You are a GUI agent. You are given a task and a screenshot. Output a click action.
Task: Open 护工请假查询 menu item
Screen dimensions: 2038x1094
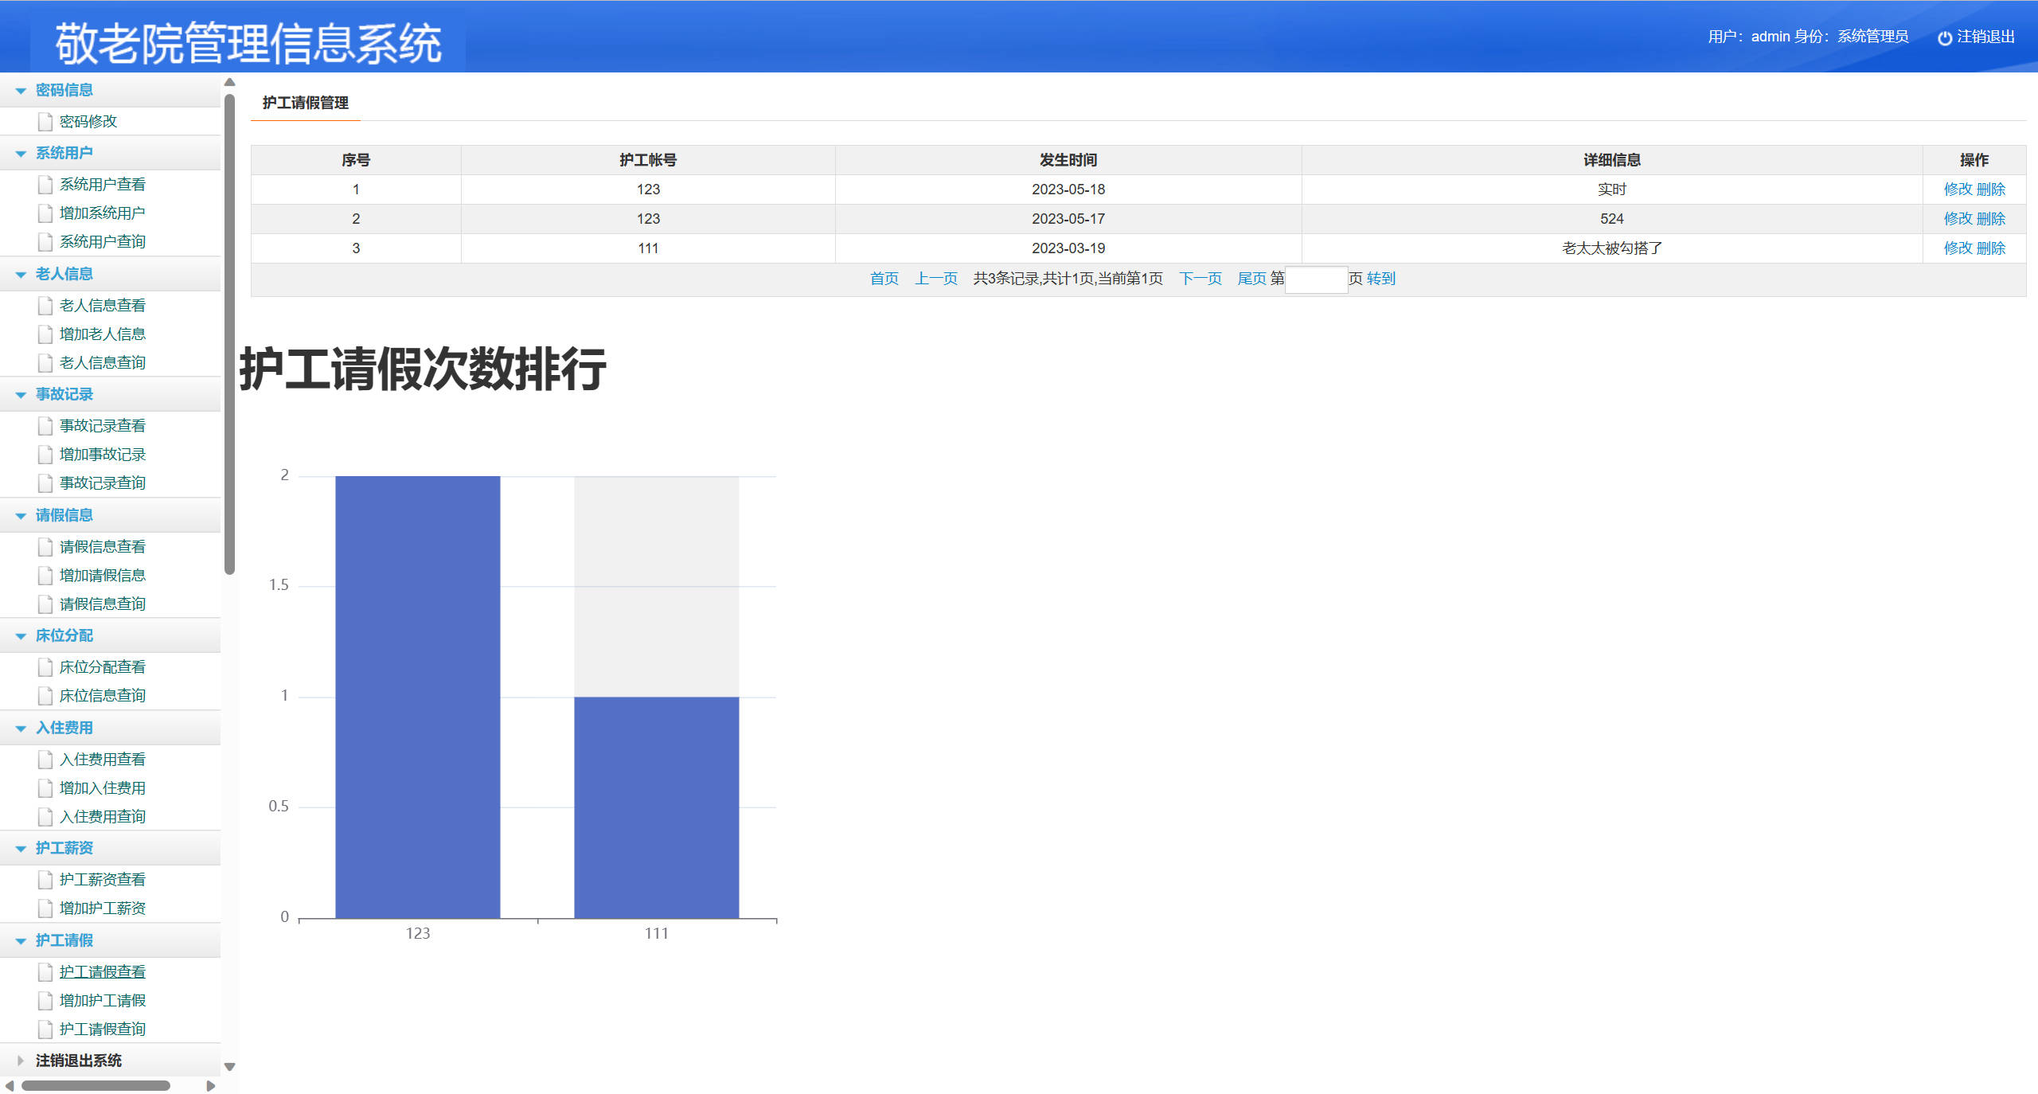coord(102,1029)
